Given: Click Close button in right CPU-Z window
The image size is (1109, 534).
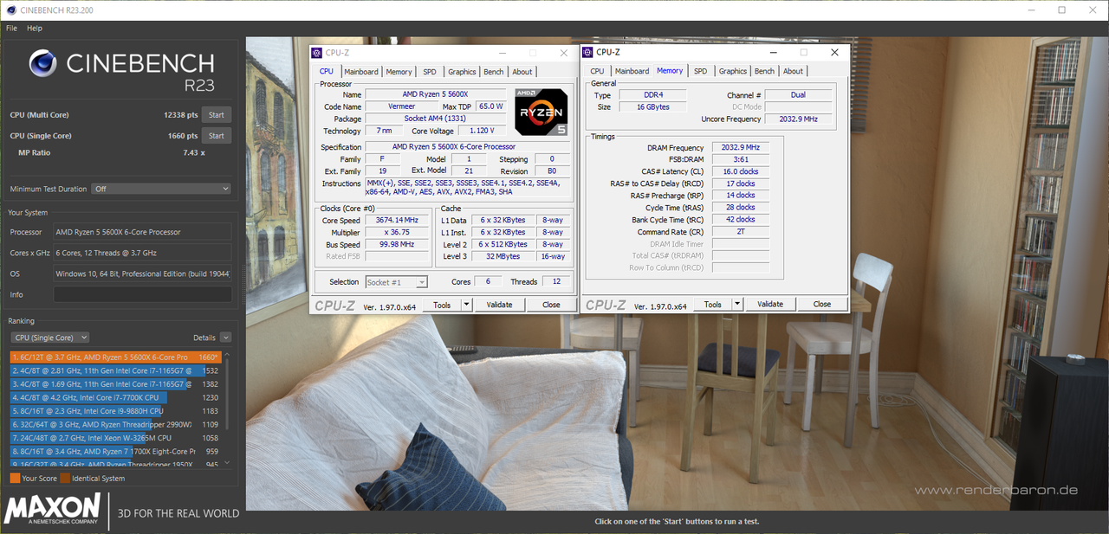Looking at the screenshot, I should click(x=822, y=304).
